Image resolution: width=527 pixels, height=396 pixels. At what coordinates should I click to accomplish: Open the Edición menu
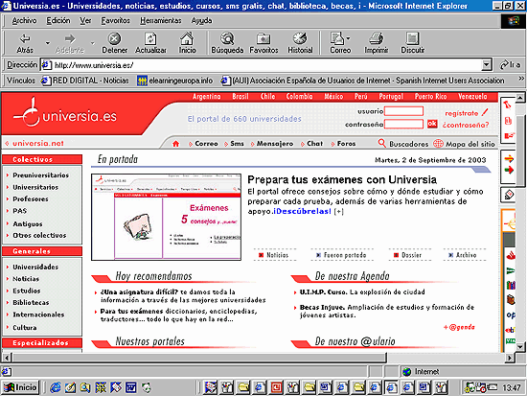(x=58, y=21)
